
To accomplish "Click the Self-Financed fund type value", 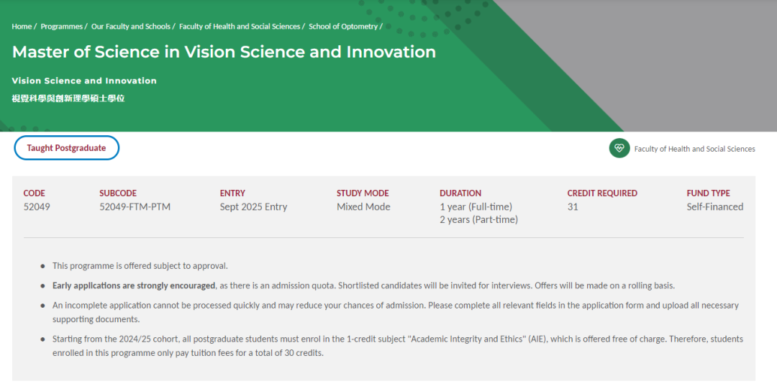I will [714, 206].
